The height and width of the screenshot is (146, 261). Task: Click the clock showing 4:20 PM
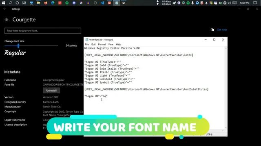[245, 3]
